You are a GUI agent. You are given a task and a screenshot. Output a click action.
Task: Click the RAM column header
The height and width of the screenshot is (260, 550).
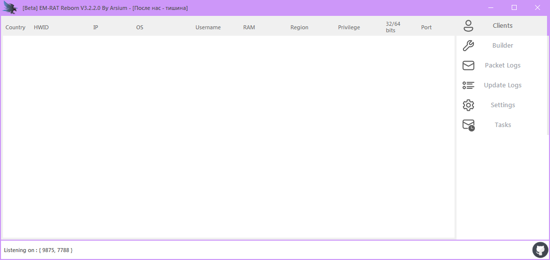point(249,27)
